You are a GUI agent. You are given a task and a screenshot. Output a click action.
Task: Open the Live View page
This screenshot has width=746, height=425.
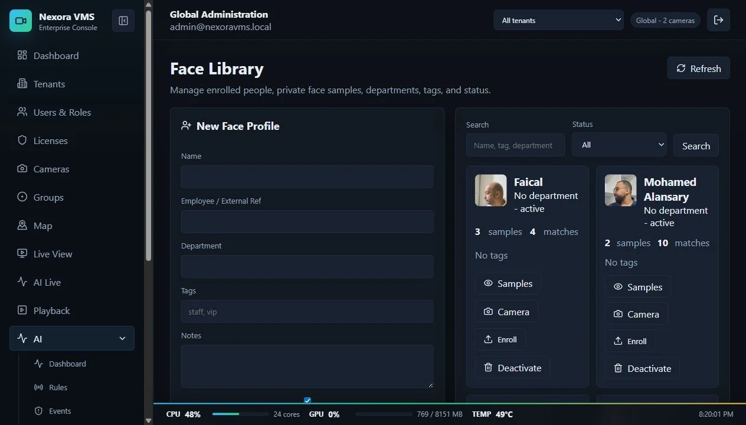pyautogui.click(x=72, y=254)
